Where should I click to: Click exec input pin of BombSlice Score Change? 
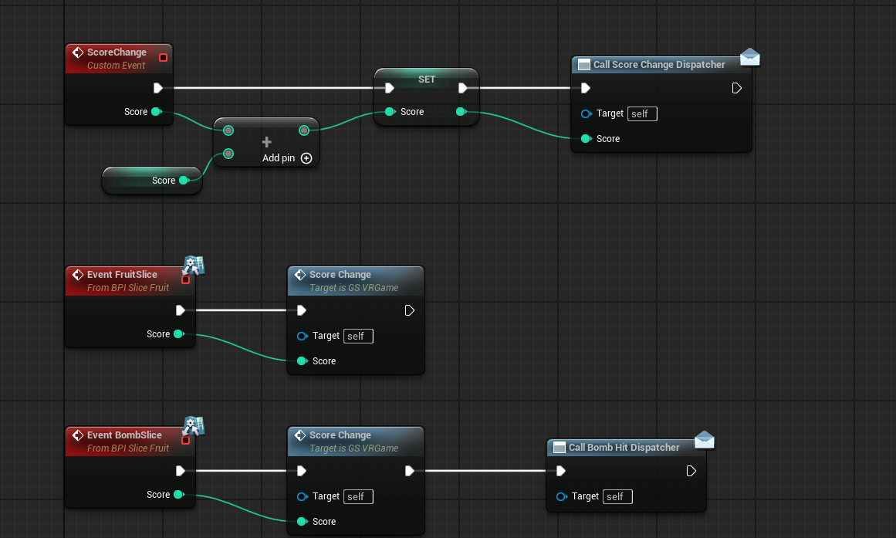point(302,471)
